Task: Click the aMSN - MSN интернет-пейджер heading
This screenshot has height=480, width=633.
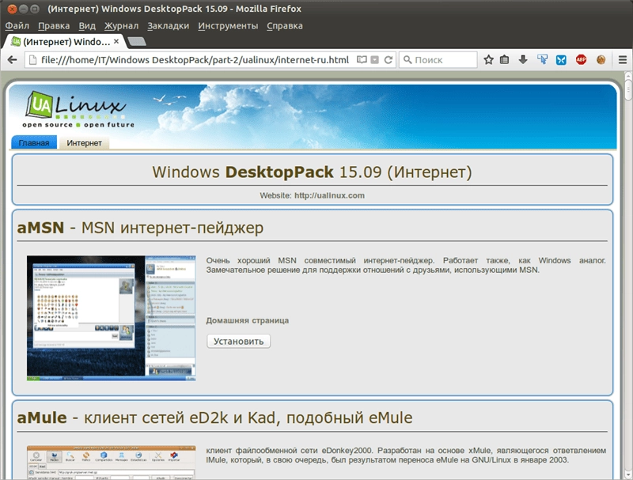Action: tap(140, 228)
